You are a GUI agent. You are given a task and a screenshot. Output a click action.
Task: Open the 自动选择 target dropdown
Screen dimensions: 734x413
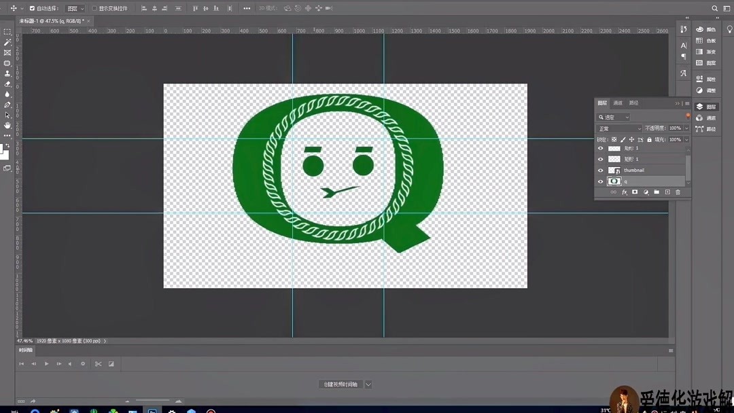coord(76,8)
